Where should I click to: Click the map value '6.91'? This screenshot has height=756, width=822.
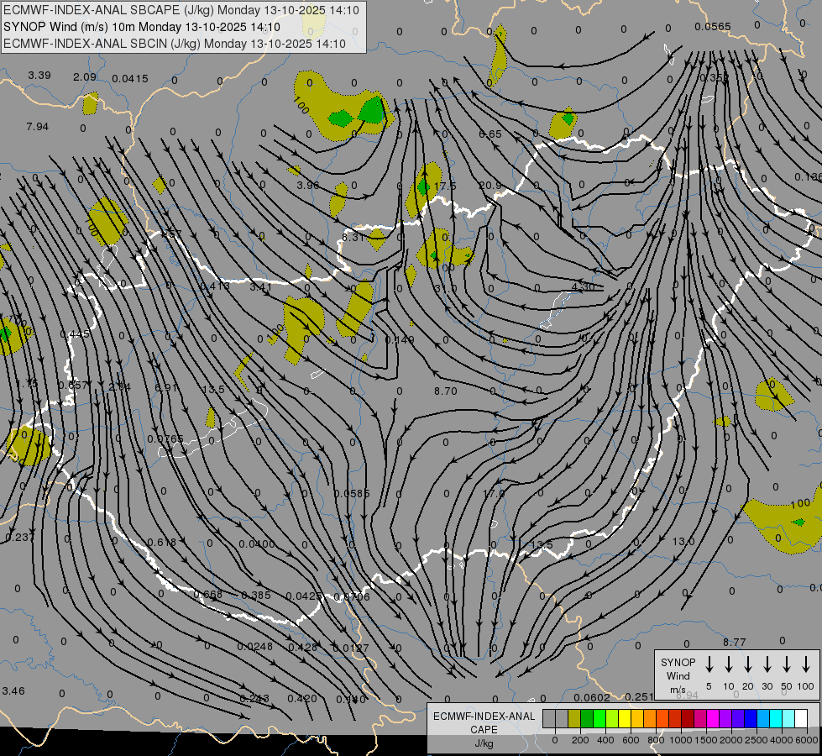coord(166,388)
